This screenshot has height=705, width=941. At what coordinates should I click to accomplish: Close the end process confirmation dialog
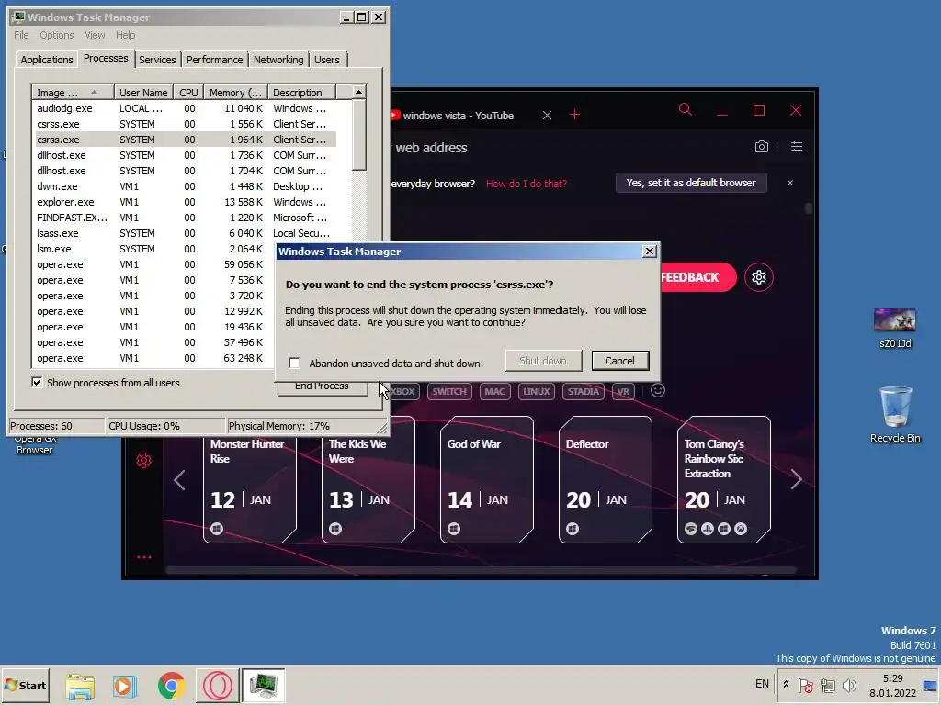point(650,252)
